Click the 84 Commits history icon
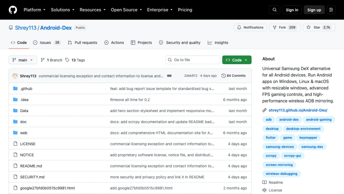 click(223, 76)
